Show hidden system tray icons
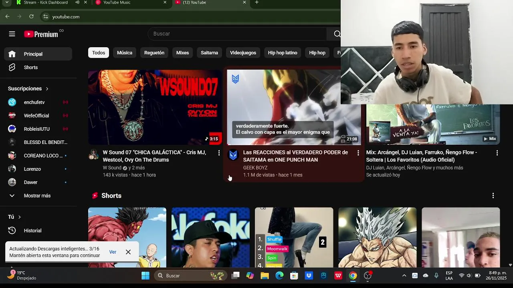The height and width of the screenshot is (288, 513). [x=404, y=276]
